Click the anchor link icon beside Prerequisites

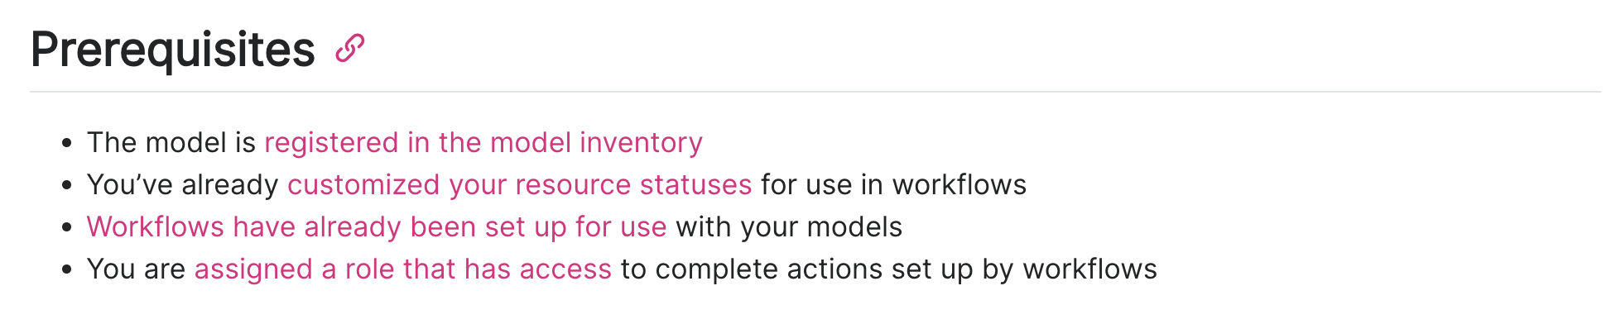(349, 49)
